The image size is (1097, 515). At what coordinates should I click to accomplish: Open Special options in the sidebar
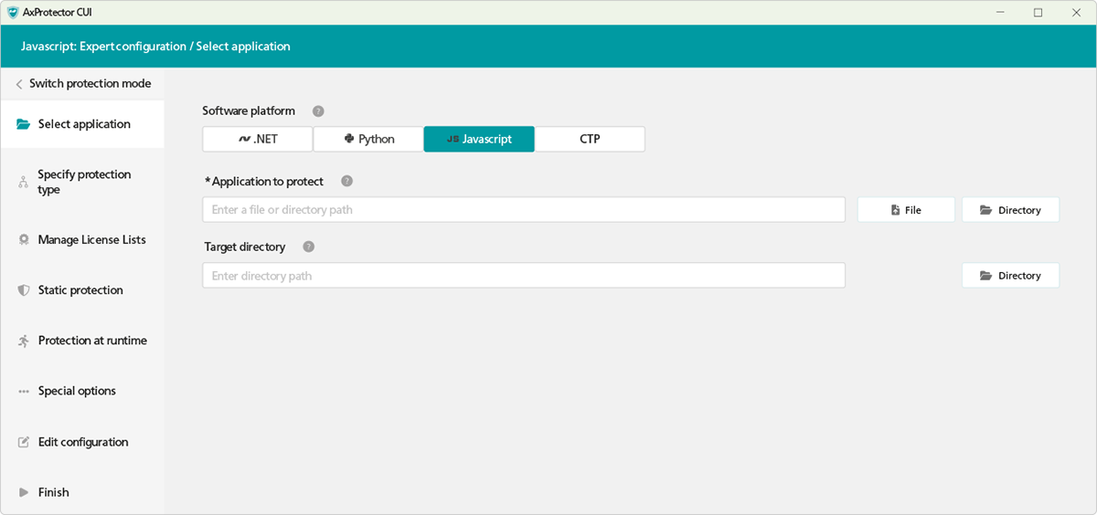click(x=77, y=391)
